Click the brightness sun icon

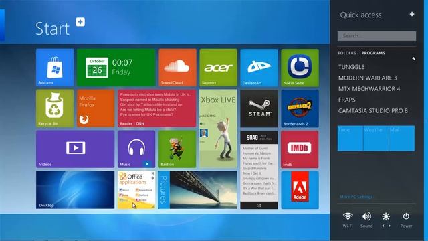[x=386, y=216]
